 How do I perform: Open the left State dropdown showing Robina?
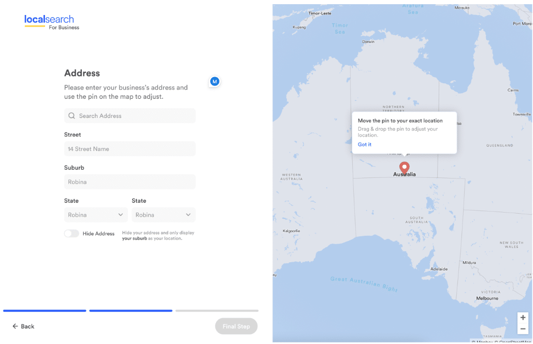[x=95, y=215]
